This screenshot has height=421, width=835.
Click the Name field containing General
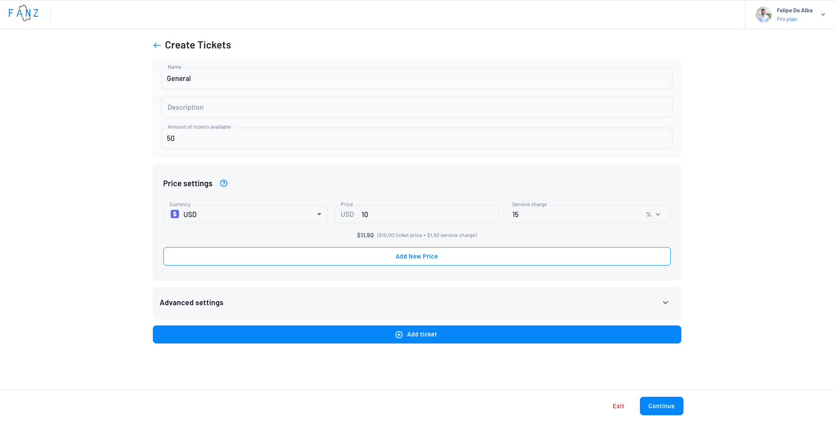click(x=417, y=79)
